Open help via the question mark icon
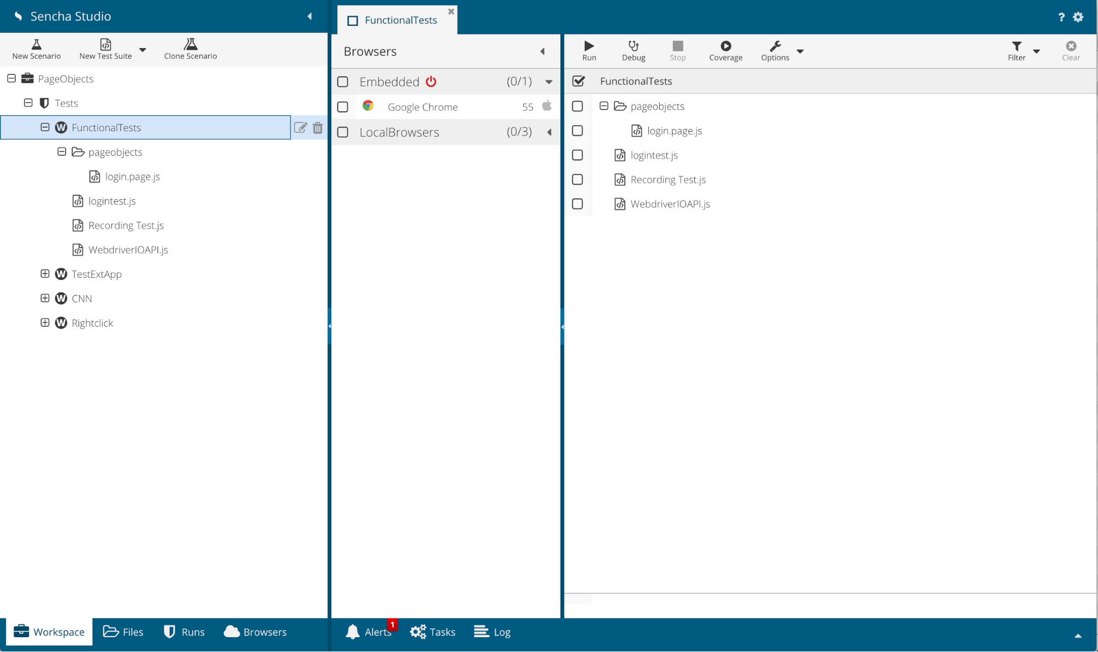 point(1061,17)
